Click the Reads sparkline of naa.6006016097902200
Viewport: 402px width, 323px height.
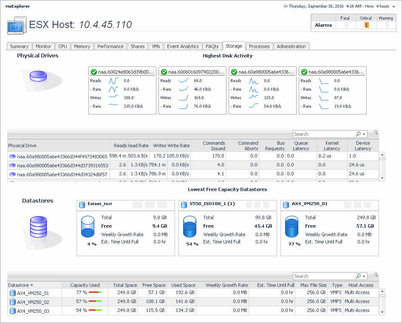(x=183, y=80)
